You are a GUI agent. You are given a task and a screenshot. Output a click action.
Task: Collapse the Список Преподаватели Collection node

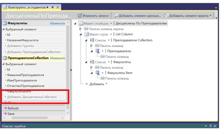(86, 40)
